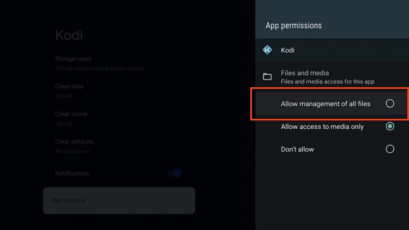Open the Permissions item
This screenshot has width=409, height=230.
pos(119,201)
